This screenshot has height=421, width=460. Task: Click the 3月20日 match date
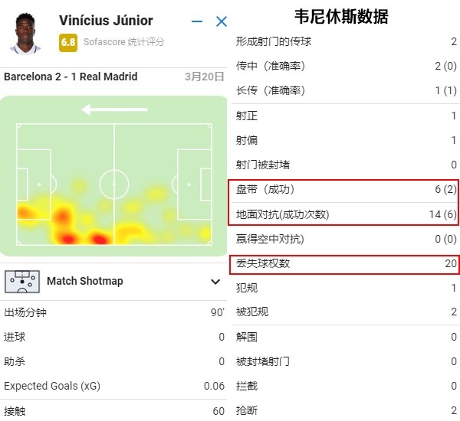pos(205,77)
